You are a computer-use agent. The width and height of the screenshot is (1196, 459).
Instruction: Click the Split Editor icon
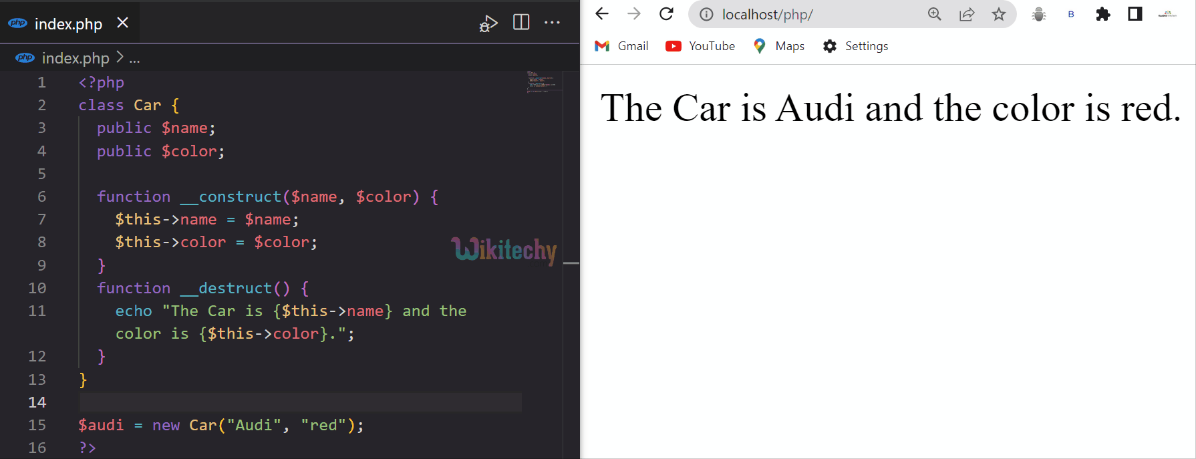click(521, 22)
